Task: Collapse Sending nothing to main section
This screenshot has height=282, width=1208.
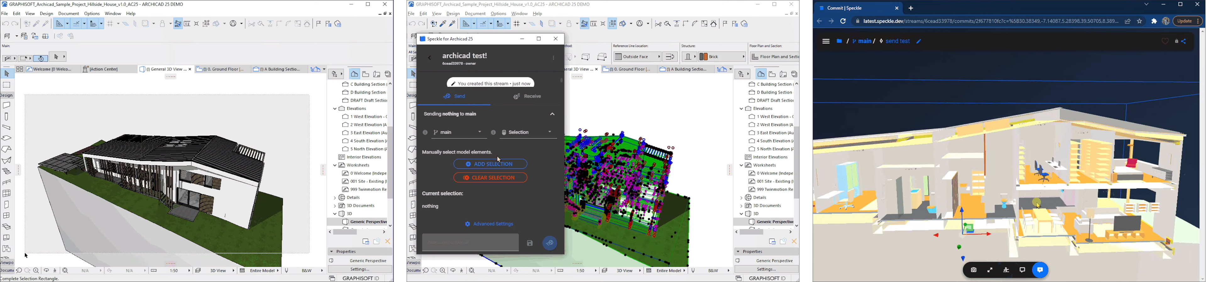Action: click(552, 115)
